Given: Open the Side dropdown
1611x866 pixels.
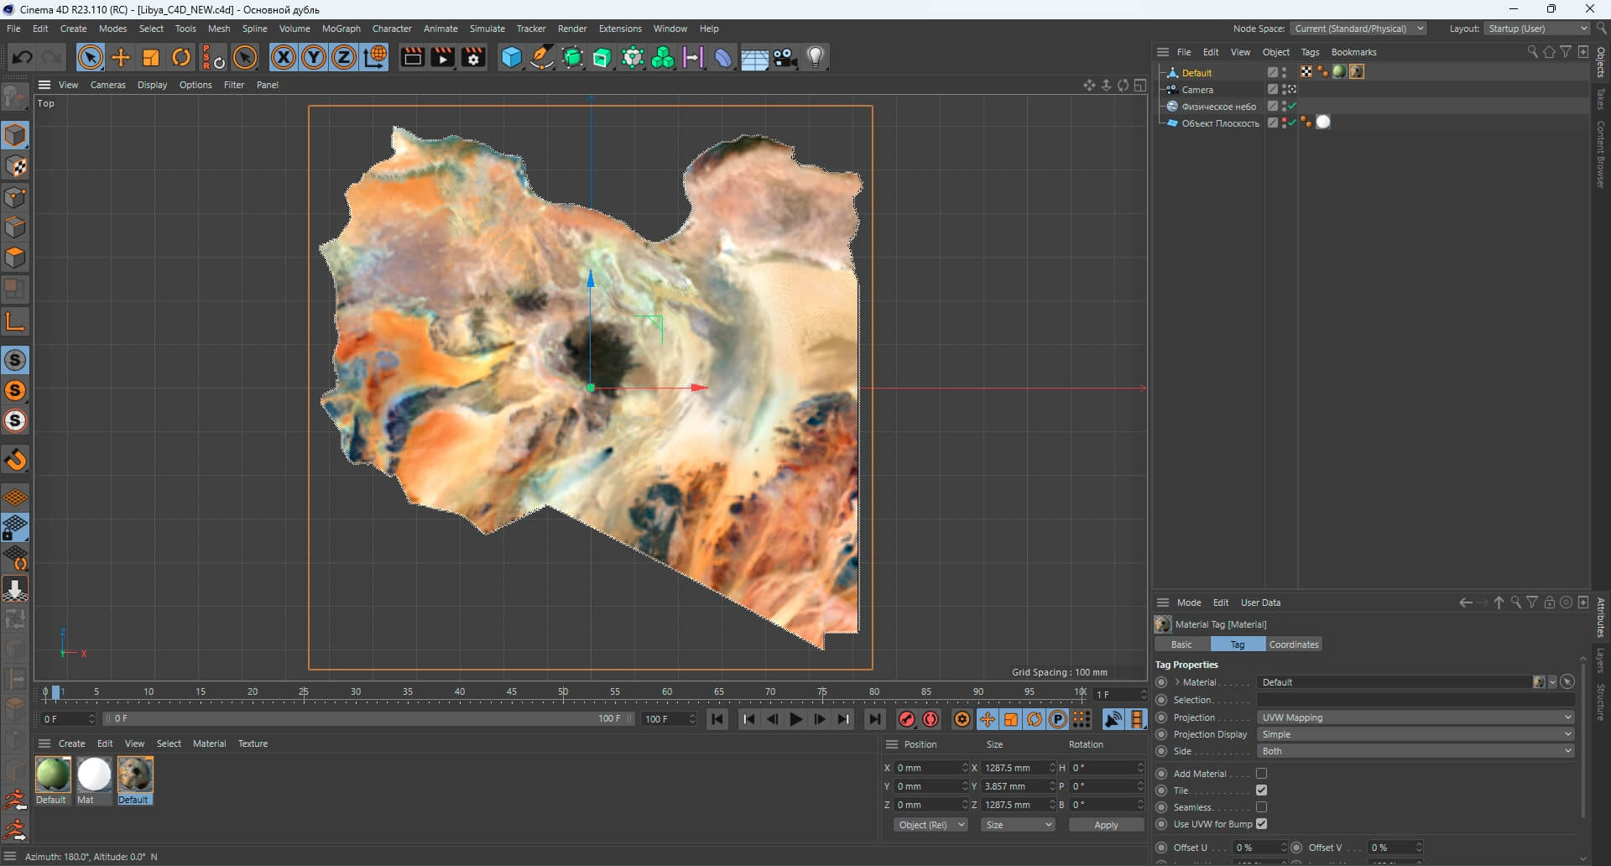Looking at the screenshot, I should click(1415, 751).
